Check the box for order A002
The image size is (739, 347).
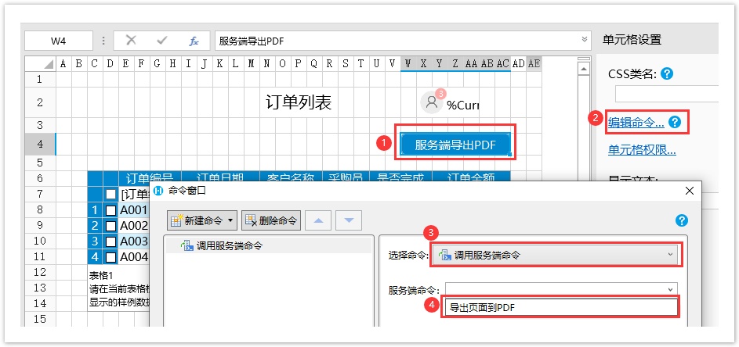[110, 226]
